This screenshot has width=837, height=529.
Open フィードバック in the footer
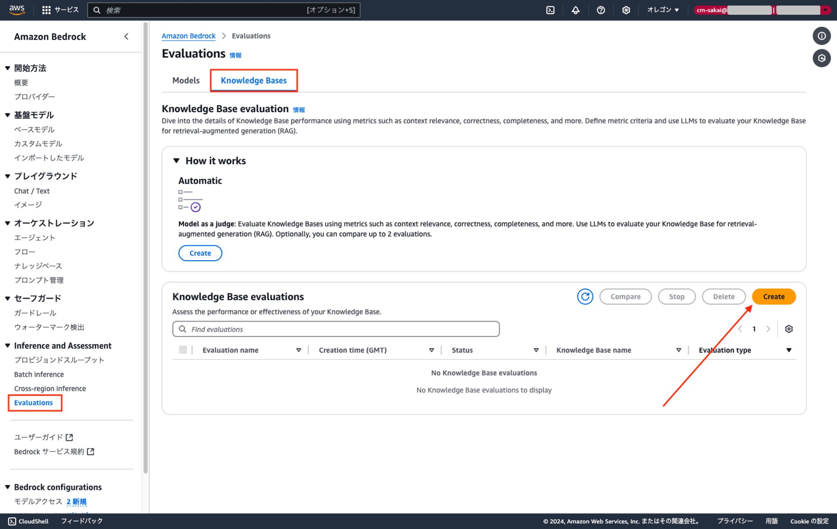tap(82, 521)
